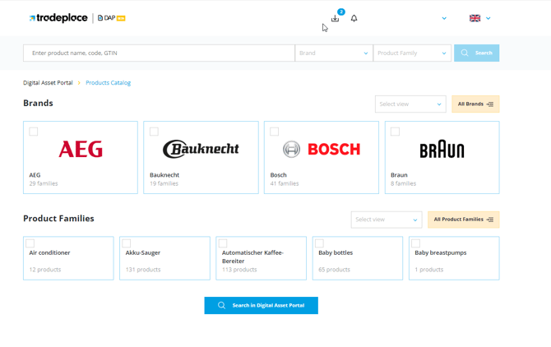Tick the AEG brand checkbox

click(x=34, y=132)
